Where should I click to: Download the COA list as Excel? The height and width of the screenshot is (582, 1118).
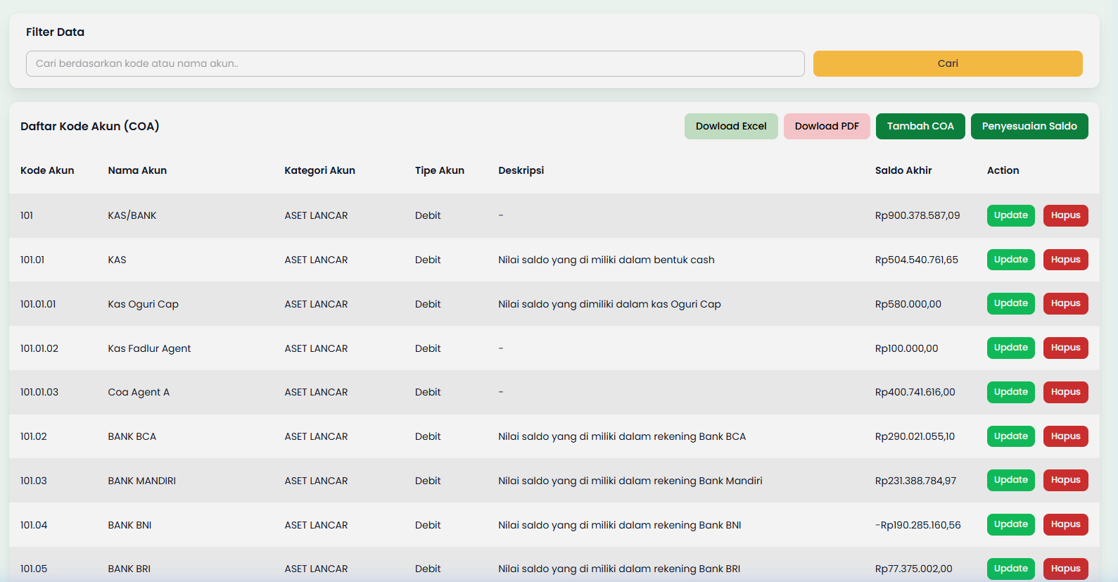(731, 127)
